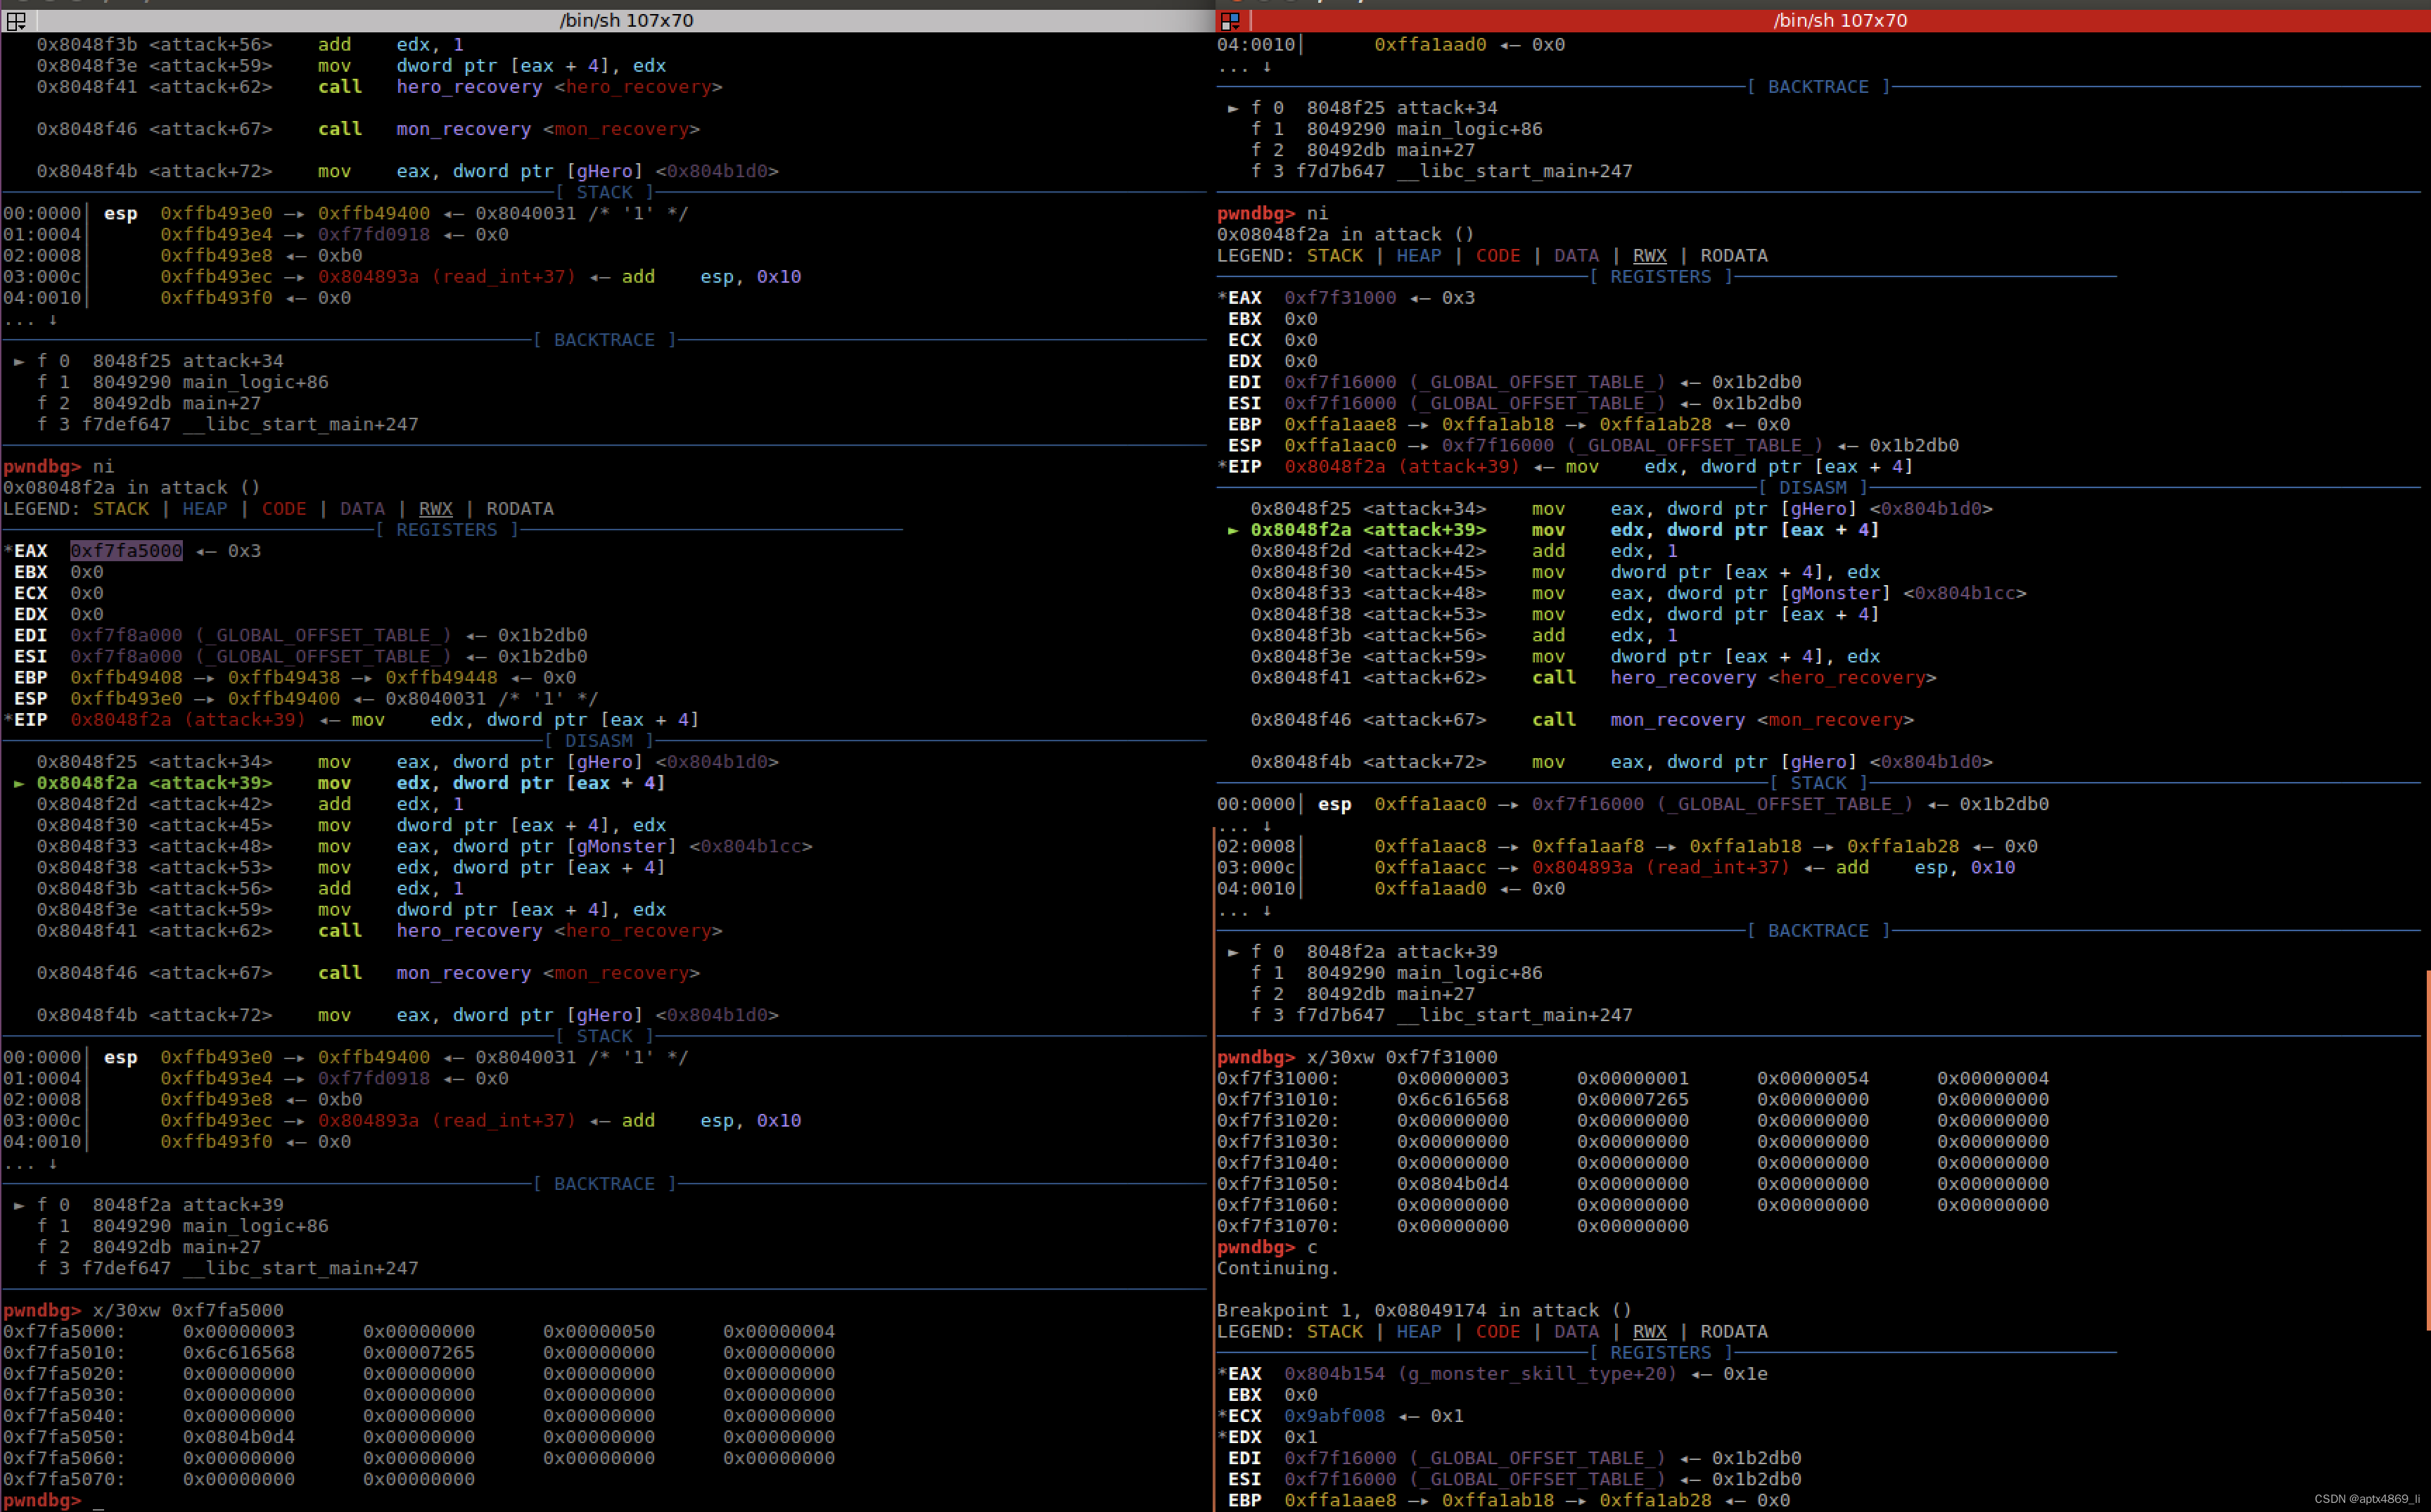
Task: Click EAX value 0x804b154 (g_monster_skill_type+20)
Action: tap(1481, 1374)
